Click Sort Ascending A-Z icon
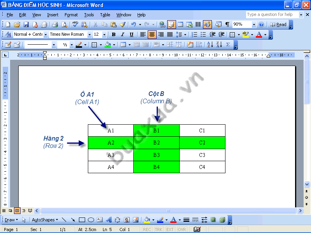311x233 pixels. [210, 45]
